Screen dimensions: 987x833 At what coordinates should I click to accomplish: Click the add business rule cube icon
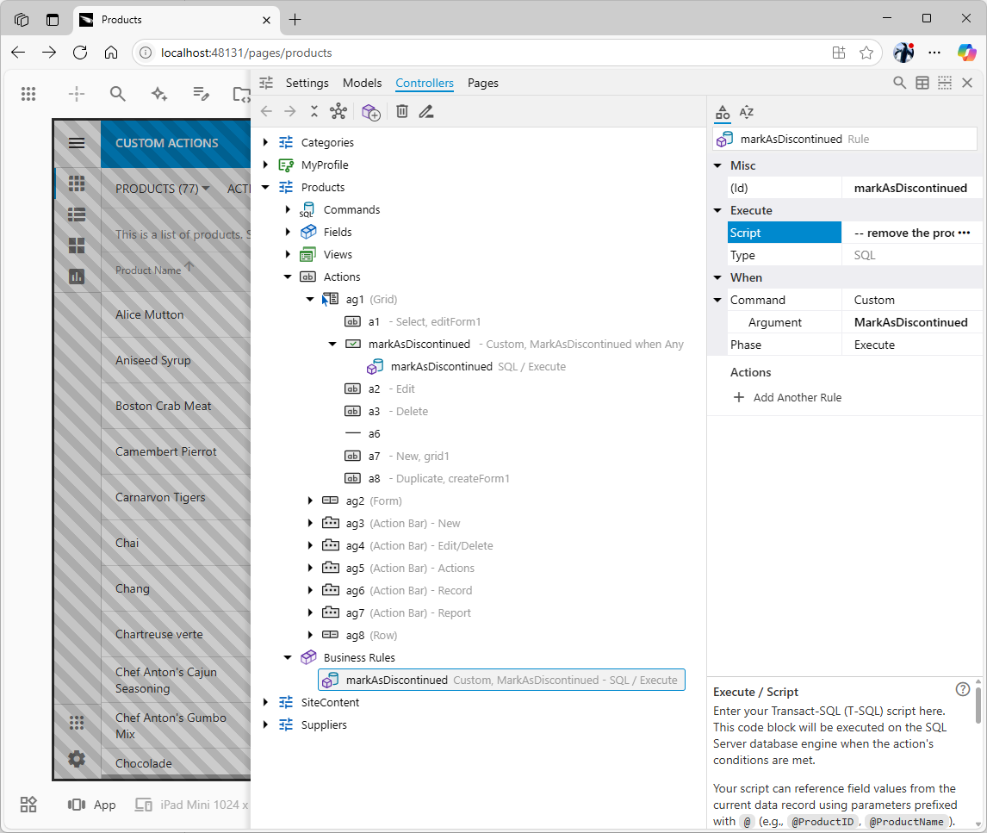pos(371,111)
